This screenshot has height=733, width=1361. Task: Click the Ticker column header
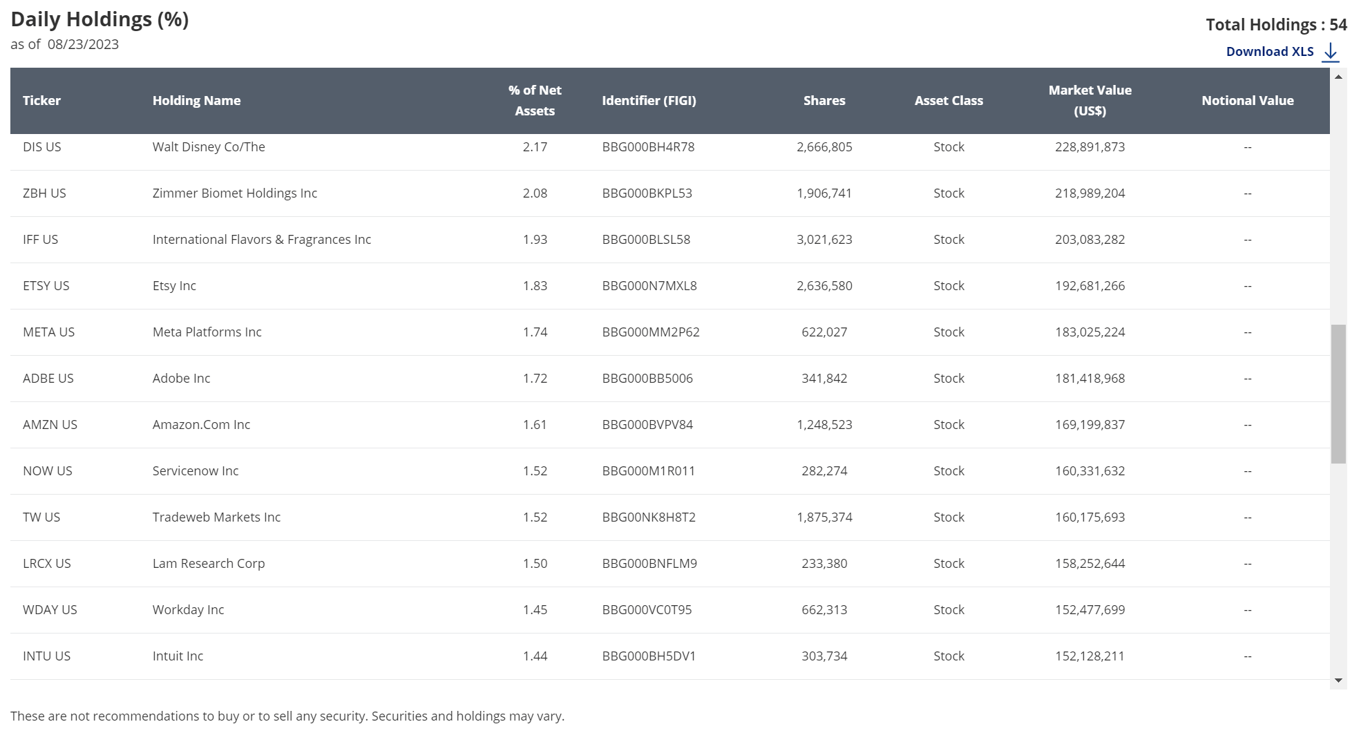tap(41, 101)
